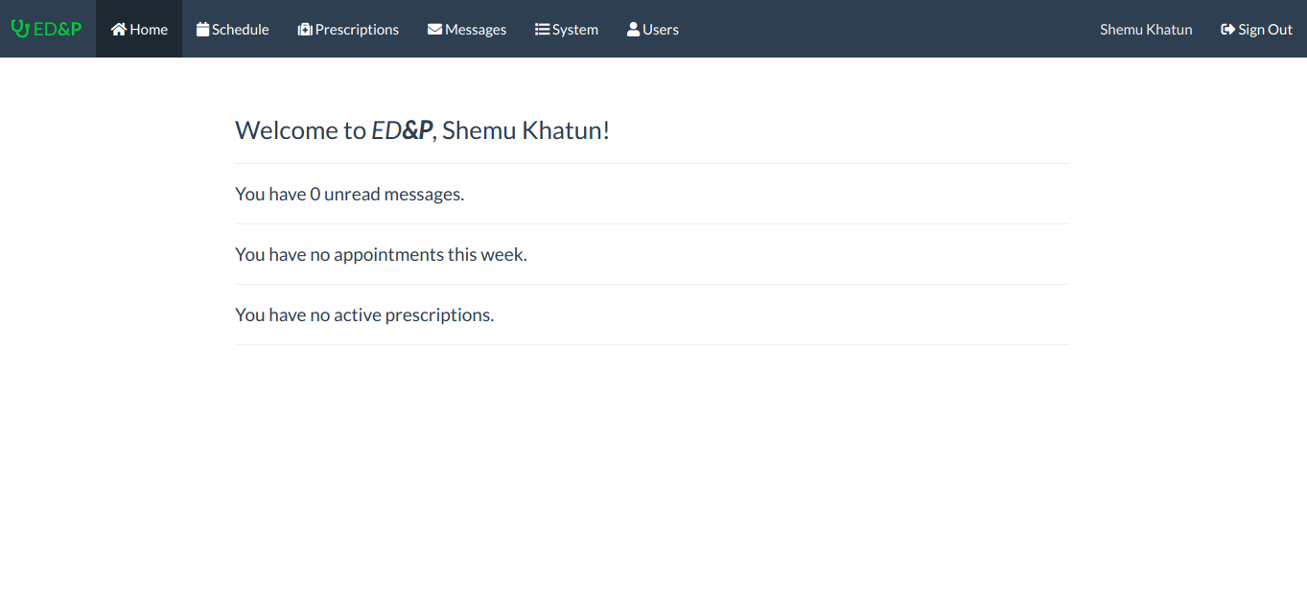Image resolution: width=1307 pixels, height=605 pixels.
Task: Open the Users menu label
Action: click(661, 30)
